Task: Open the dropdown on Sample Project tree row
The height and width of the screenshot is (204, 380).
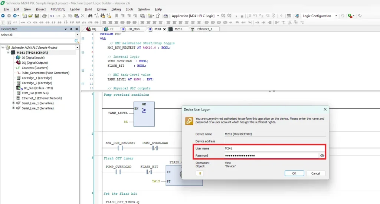Action: click(77, 47)
